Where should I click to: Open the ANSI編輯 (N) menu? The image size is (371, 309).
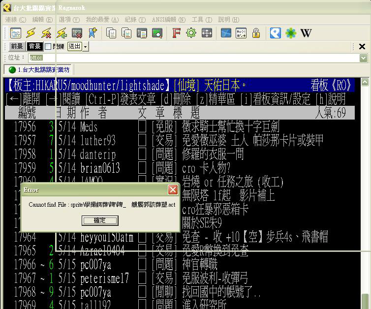(x=169, y=20)
